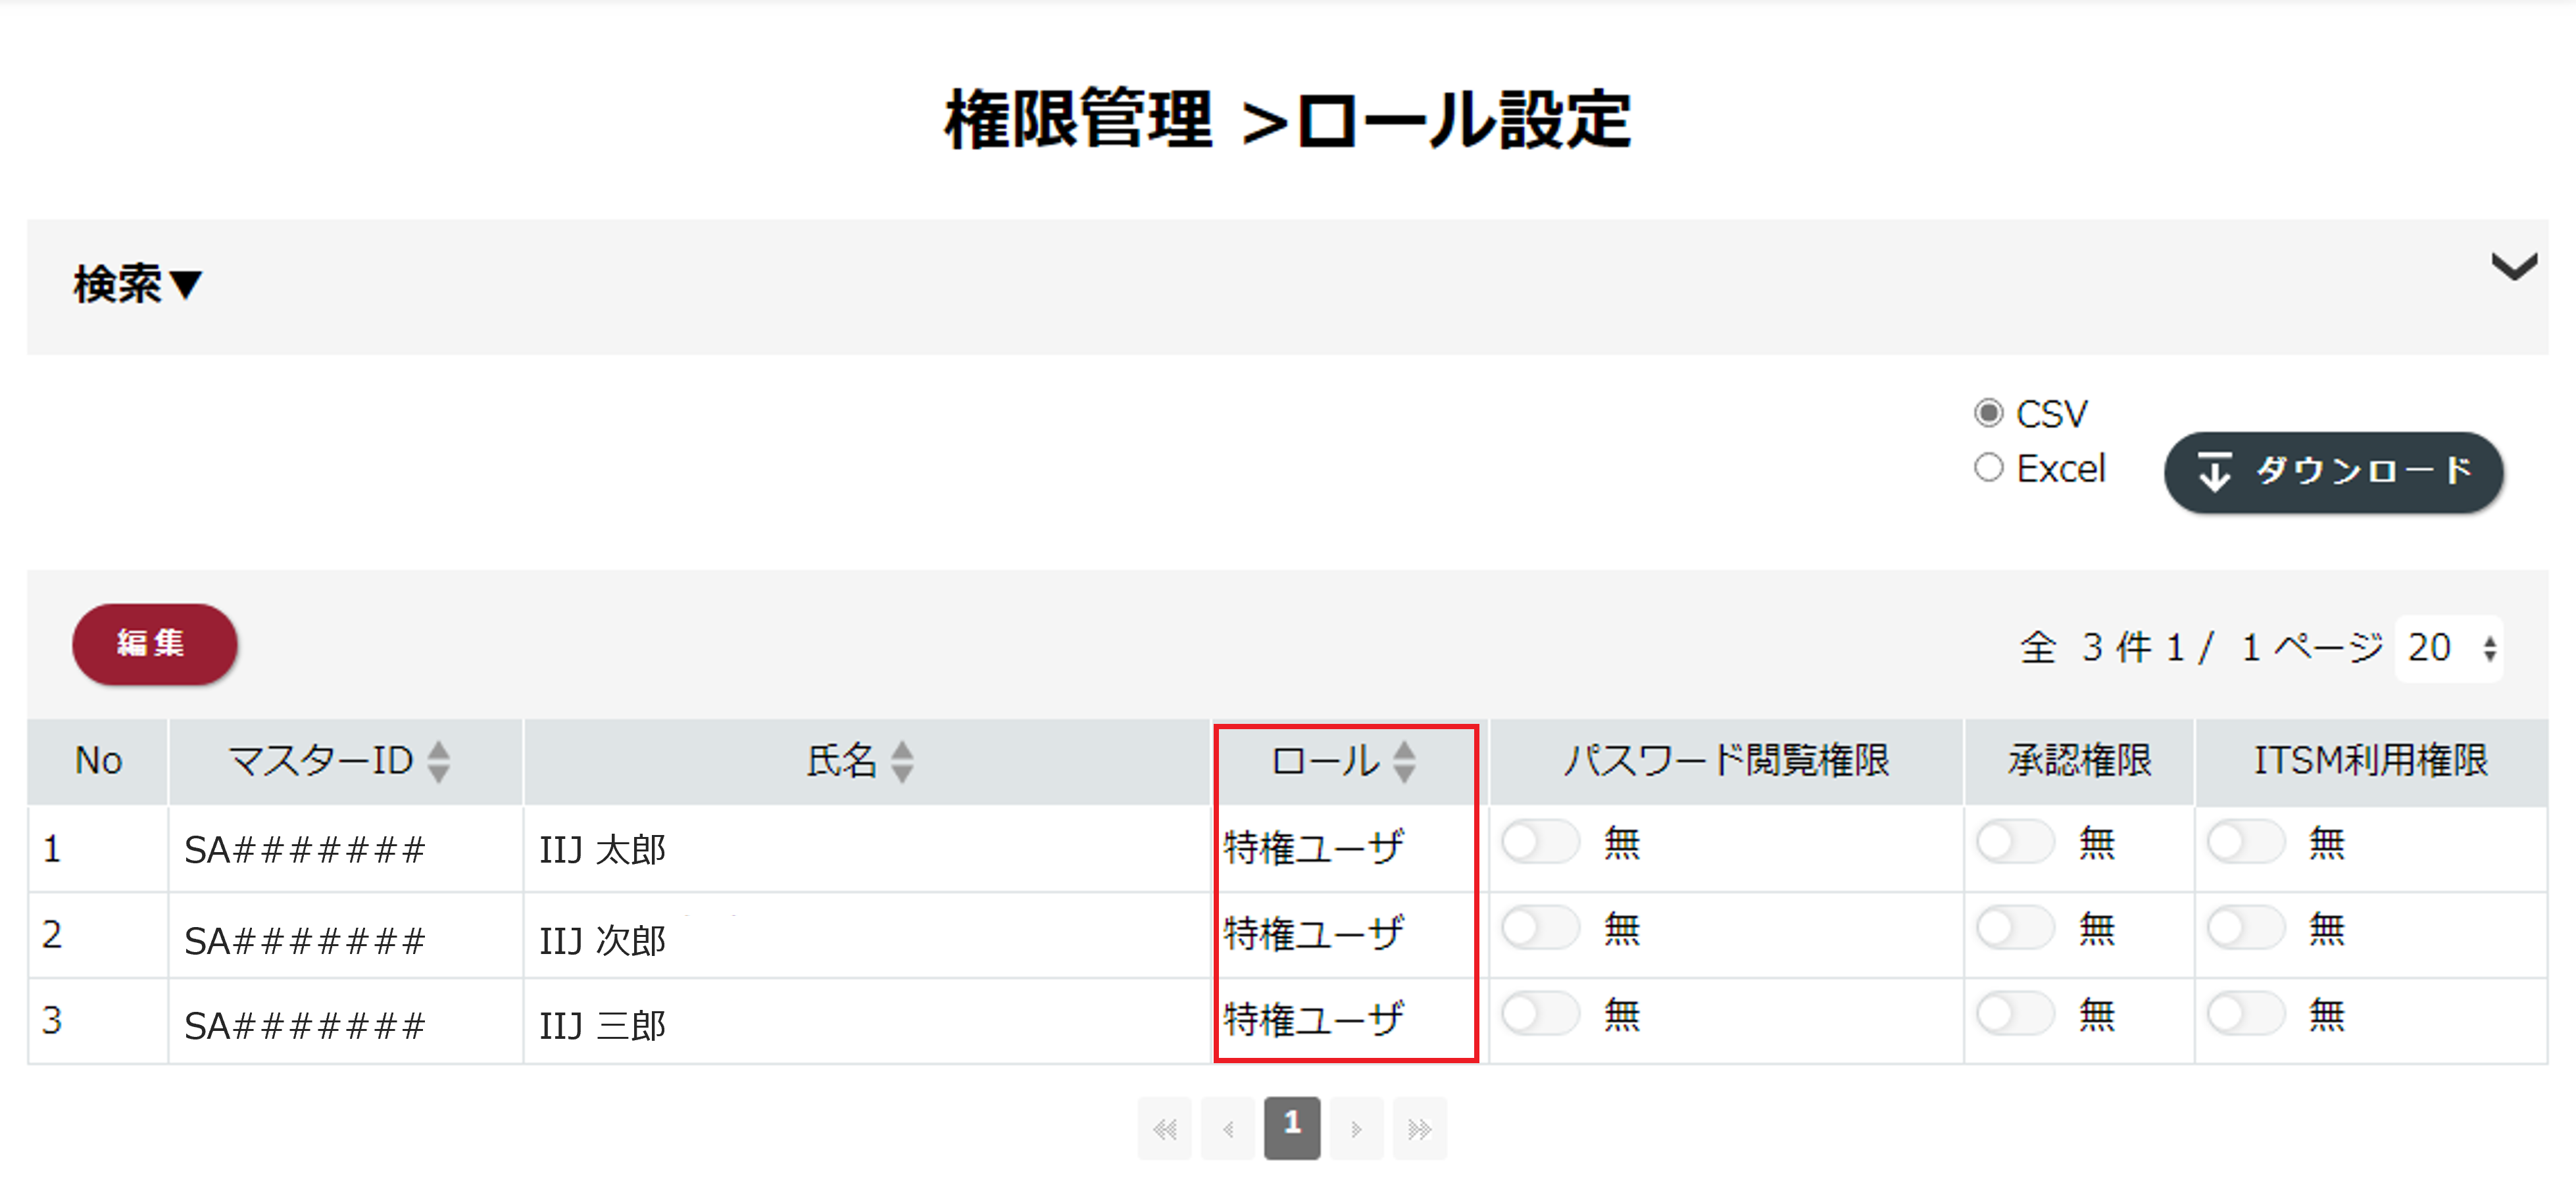This screenshot has height=1194, width=2576.
Task: Click the No column header
Action: click(x=98, y=761)
